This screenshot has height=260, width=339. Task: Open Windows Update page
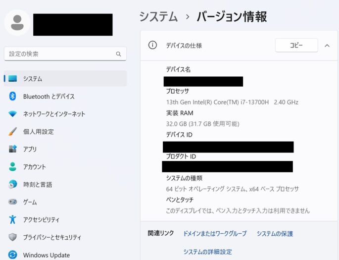[x=65, y=255]
